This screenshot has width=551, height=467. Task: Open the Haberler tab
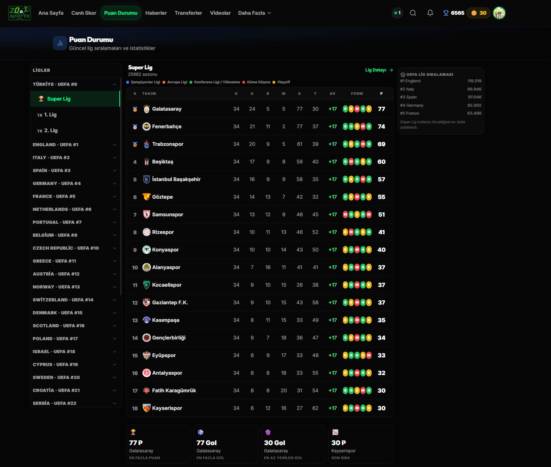pos(156,13)
